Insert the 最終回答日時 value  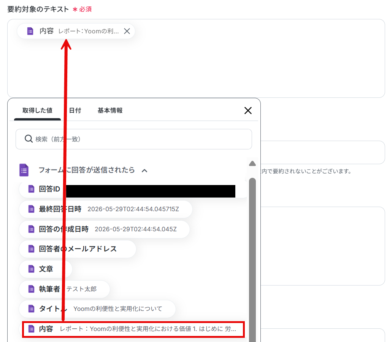[x=105, y=209]
